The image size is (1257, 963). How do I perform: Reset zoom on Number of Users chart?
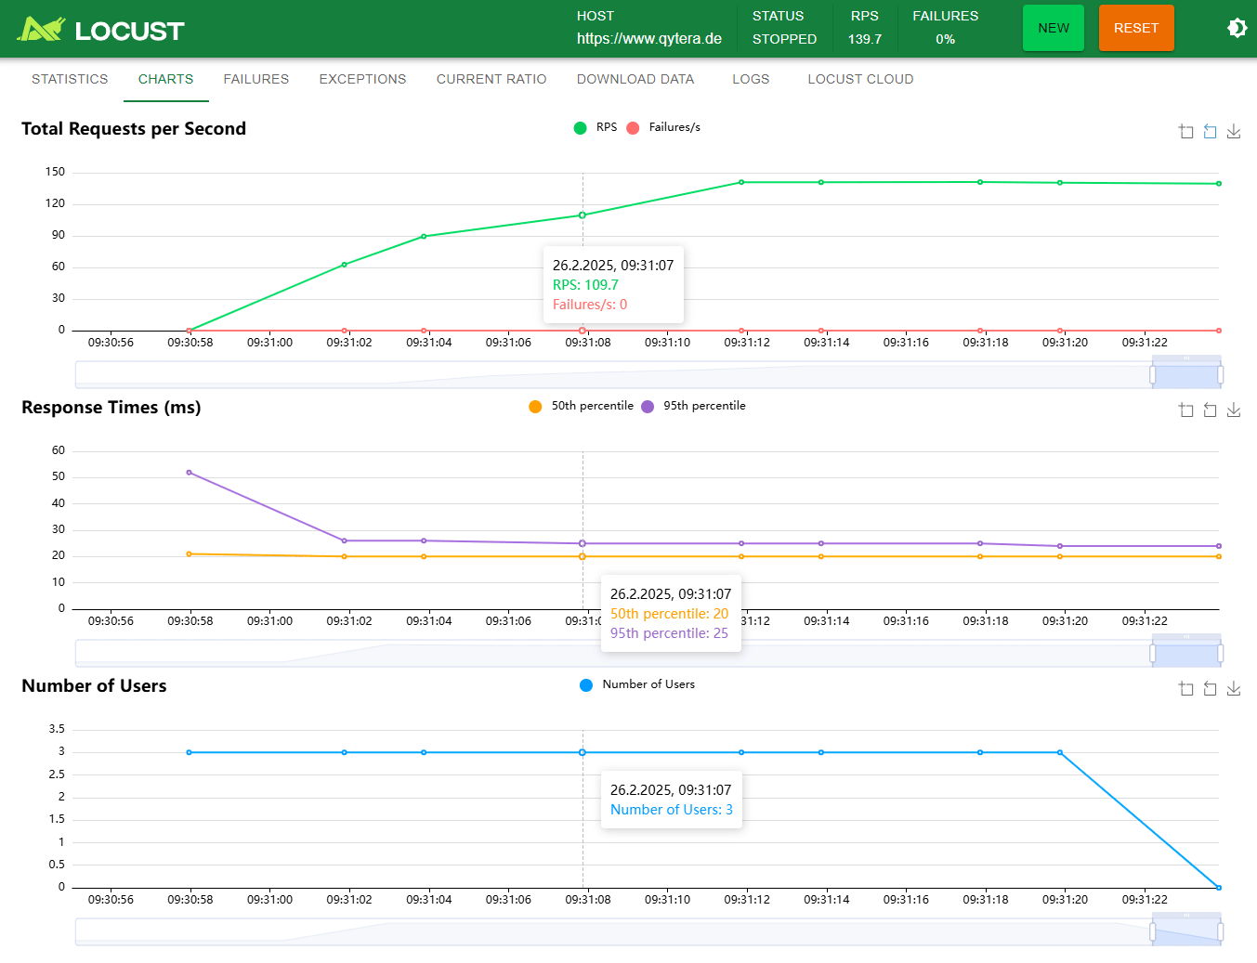coord(1210,689)
